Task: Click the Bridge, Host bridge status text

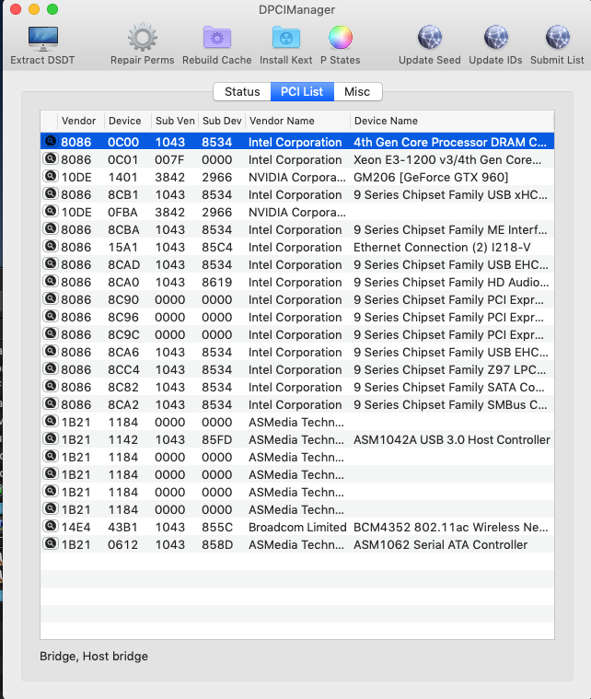Action: [x=94, y=657]
